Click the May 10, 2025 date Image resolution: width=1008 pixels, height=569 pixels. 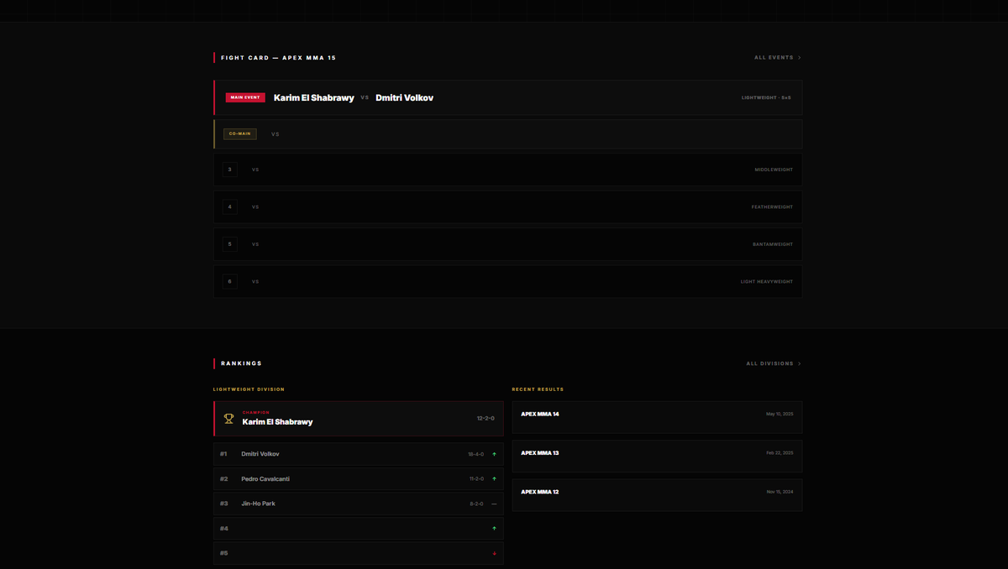780,414
